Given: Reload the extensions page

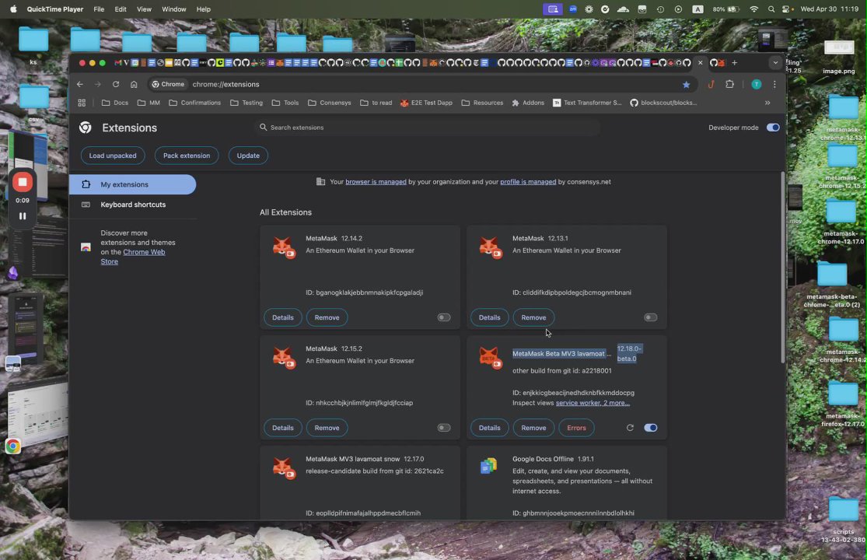Looking at the screenshot, I should [116, 85].
